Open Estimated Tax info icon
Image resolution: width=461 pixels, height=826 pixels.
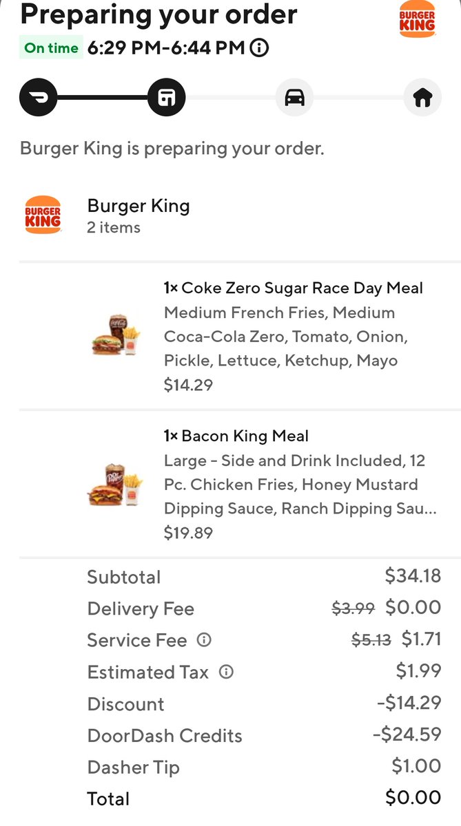point(226,672)
